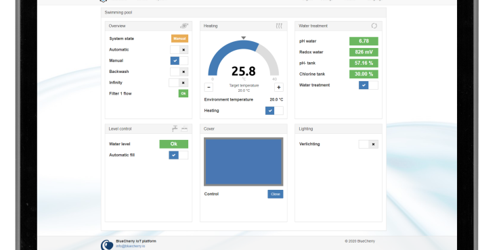
Task: Disable the Manual mode toggle
Action: [x=179, y=61]
